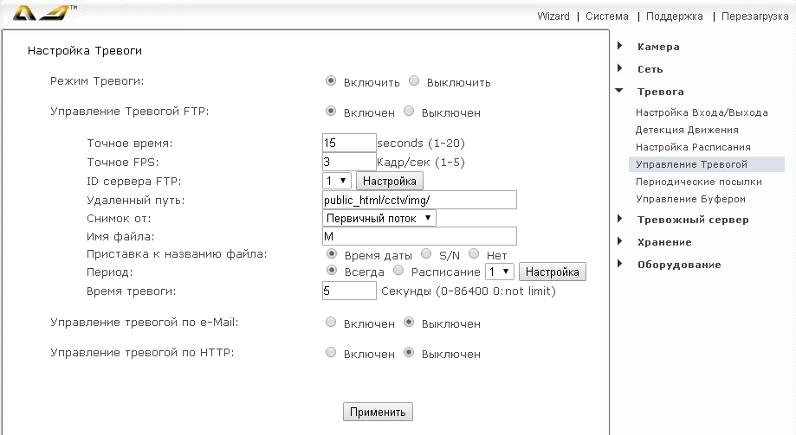This screenshot has width=796, height=435.
Task: Expand the Хранение menu section
Action: pyautogui.click(x=663, y=242)
